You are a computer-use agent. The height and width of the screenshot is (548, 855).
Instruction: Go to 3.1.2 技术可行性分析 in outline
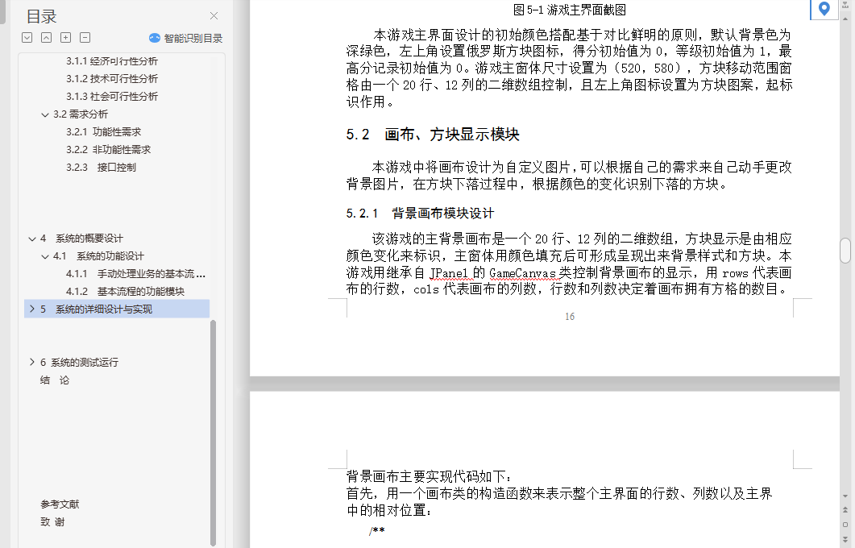point(112,78)
